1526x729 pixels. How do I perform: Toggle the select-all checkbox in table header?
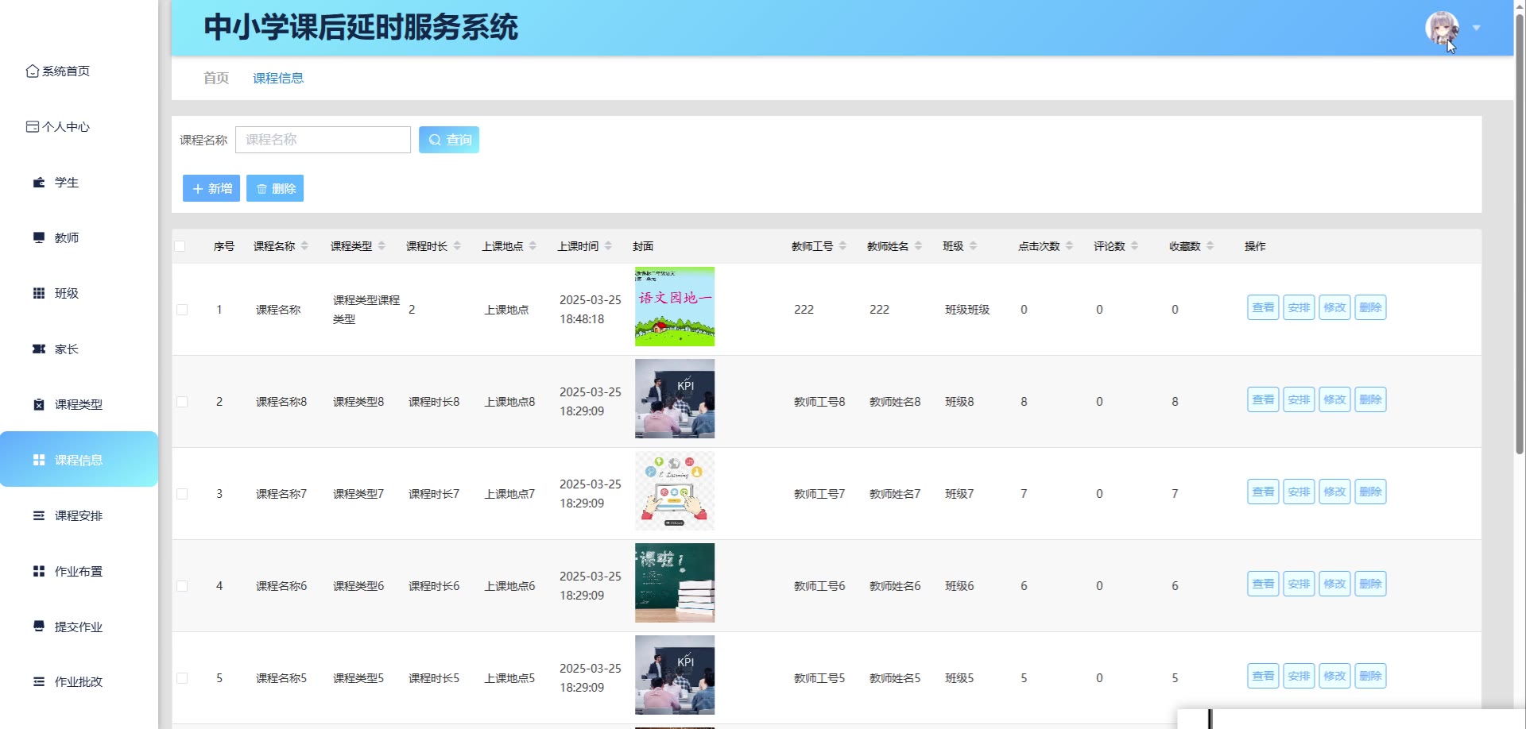(x=180, y=246)
